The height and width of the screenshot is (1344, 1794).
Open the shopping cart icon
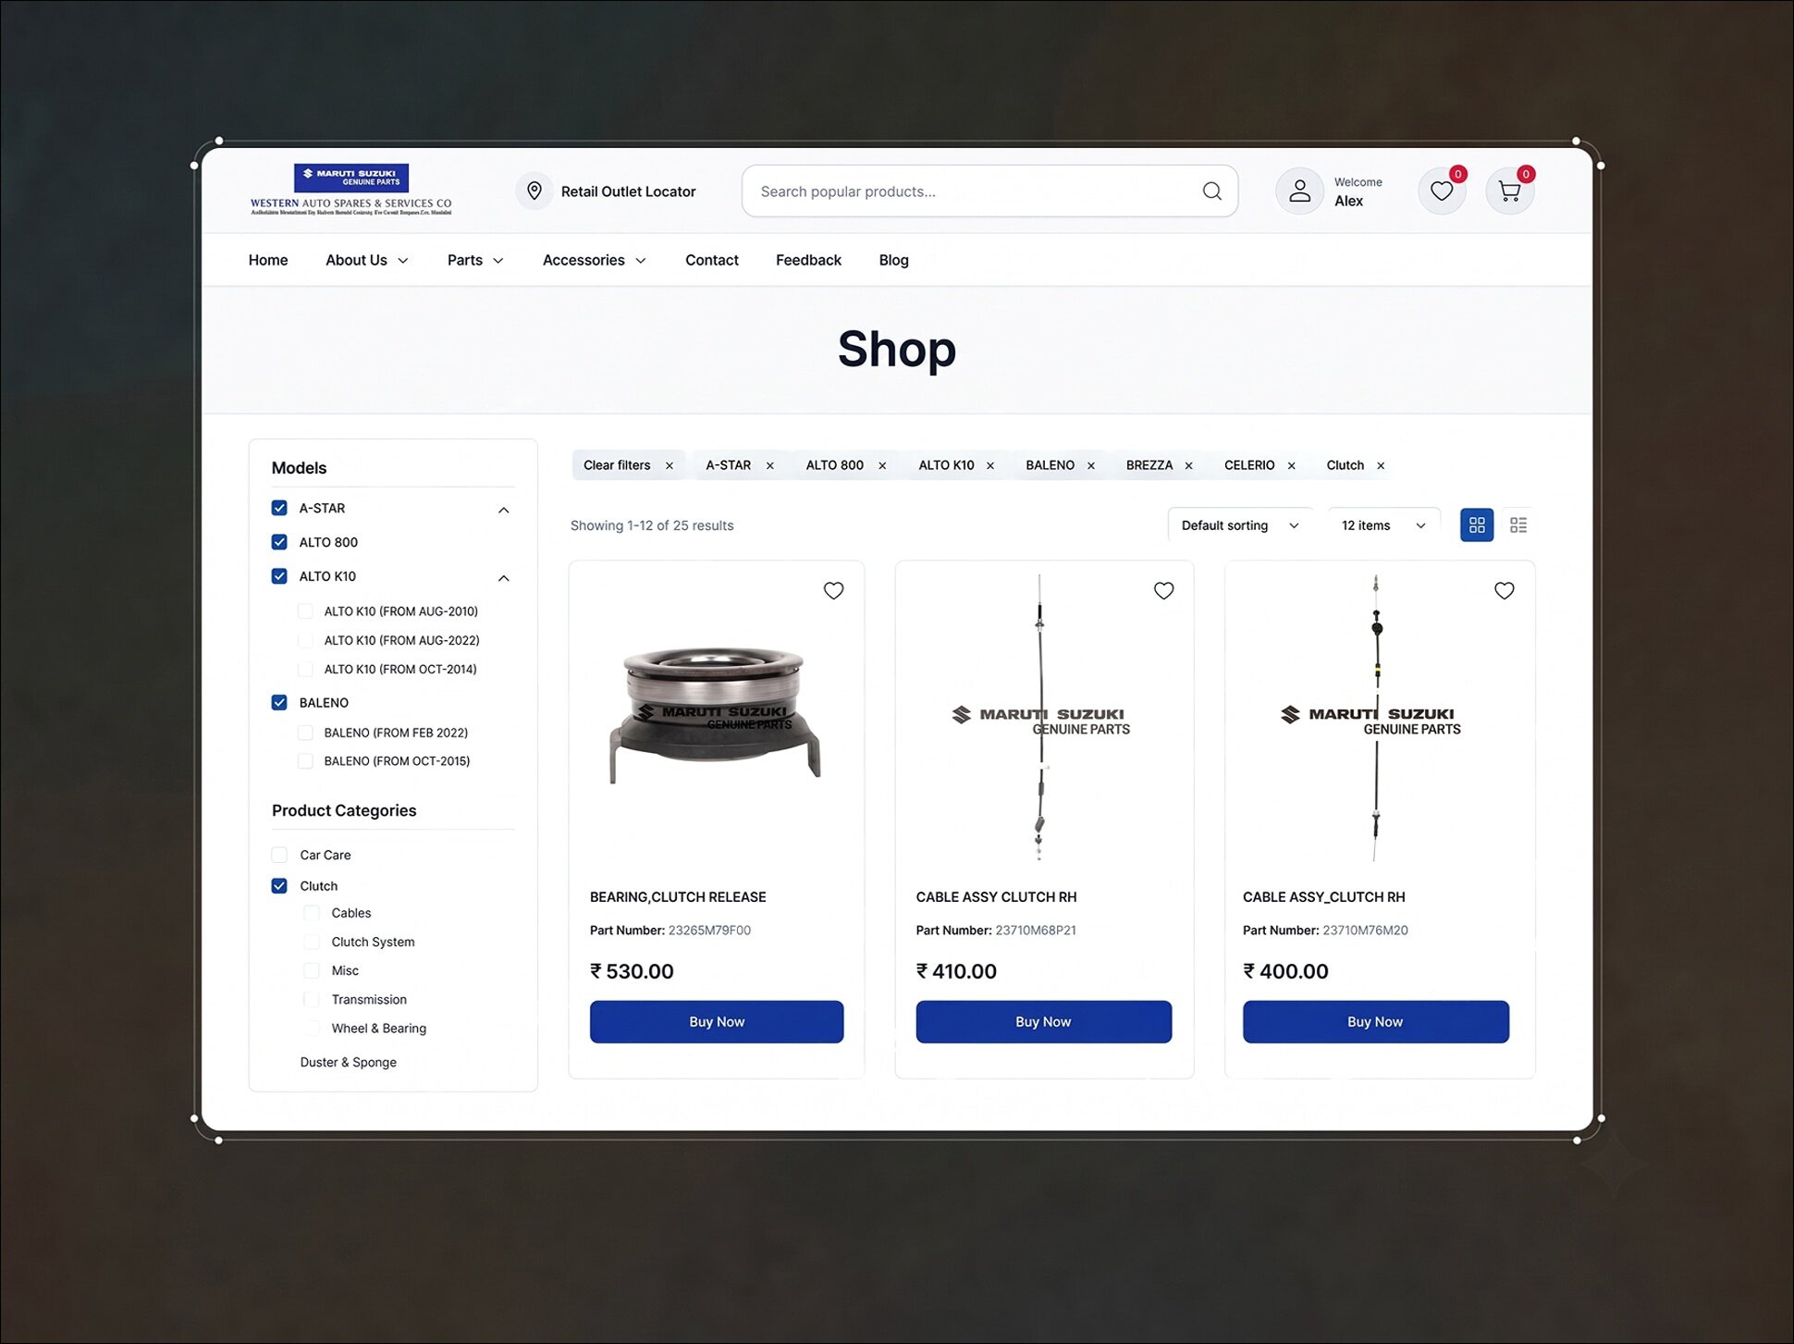click(1509, 191)
